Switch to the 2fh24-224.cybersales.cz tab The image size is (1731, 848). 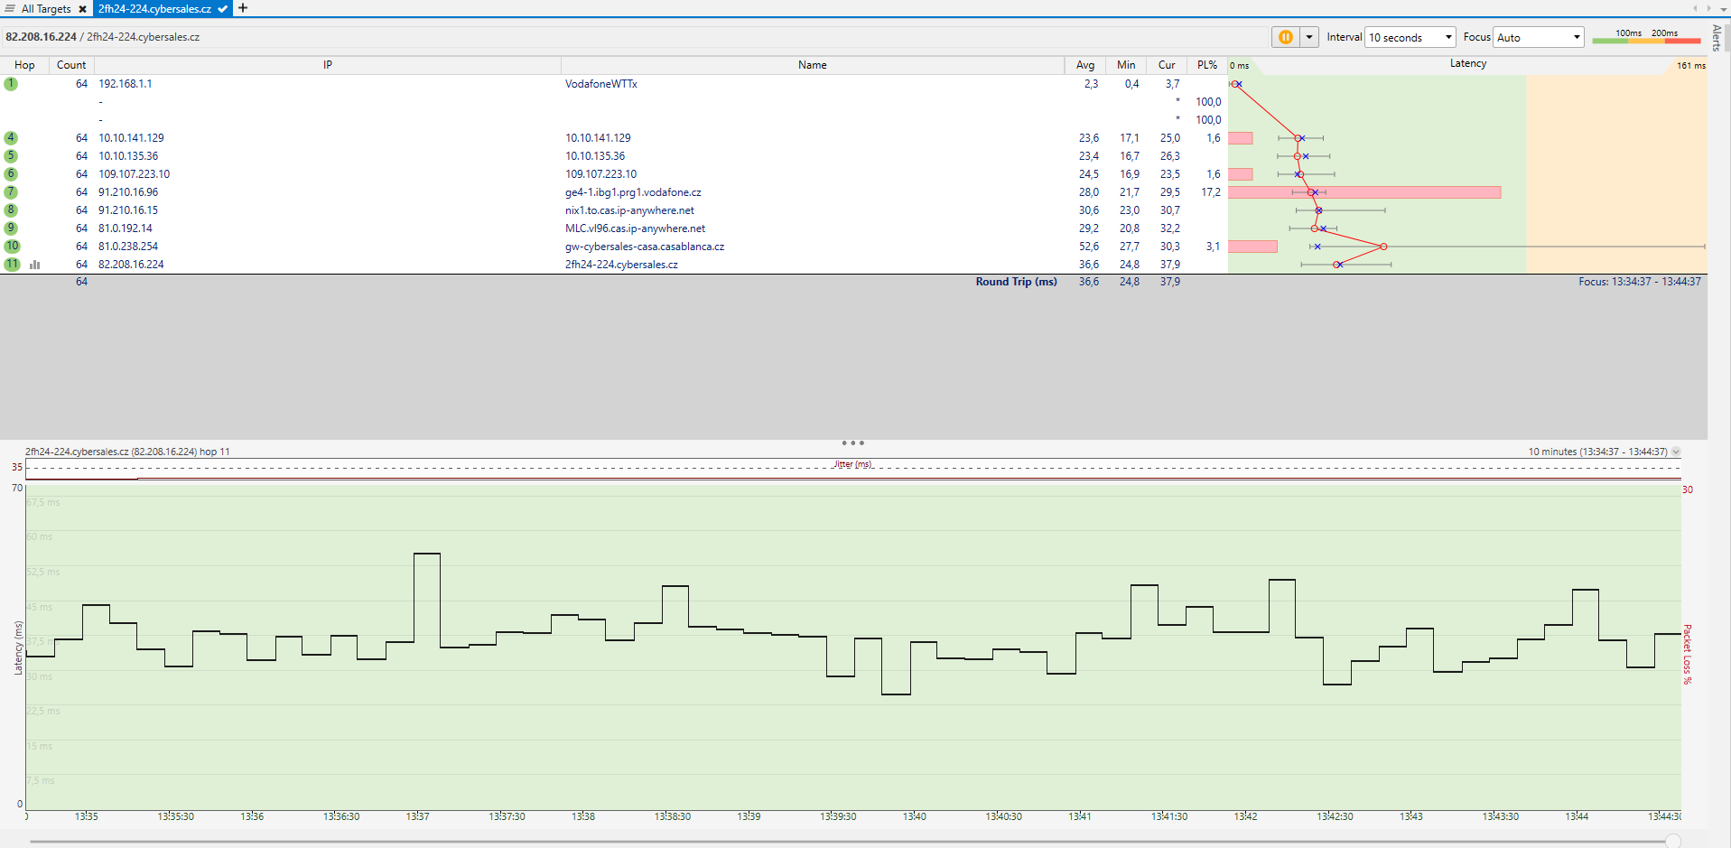point(154,9)
